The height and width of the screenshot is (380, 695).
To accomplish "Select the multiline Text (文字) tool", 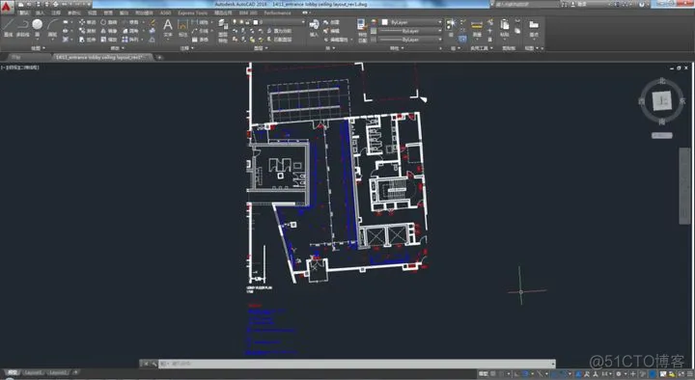I will [168, 27].
